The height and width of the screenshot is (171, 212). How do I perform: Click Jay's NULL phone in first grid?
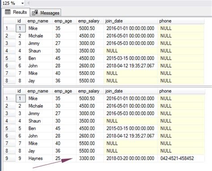click(x=181, y=81)
